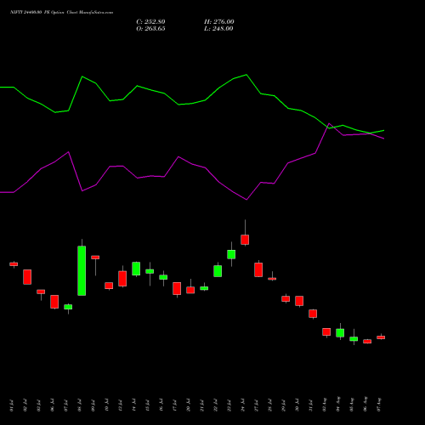Select the 04 Aug date label
The image size is (425, 425).
tap(338, 405)
